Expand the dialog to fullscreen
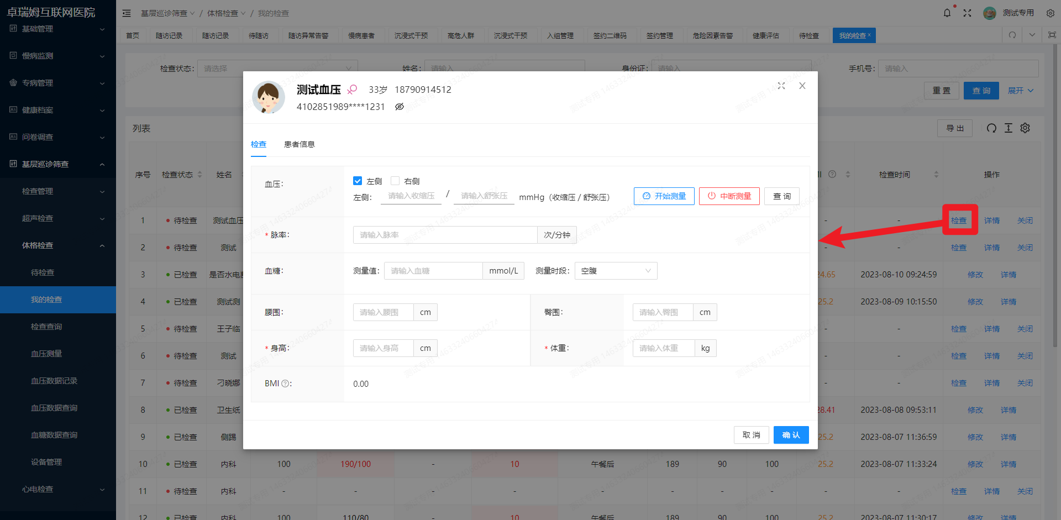 [x=781, y=86]
